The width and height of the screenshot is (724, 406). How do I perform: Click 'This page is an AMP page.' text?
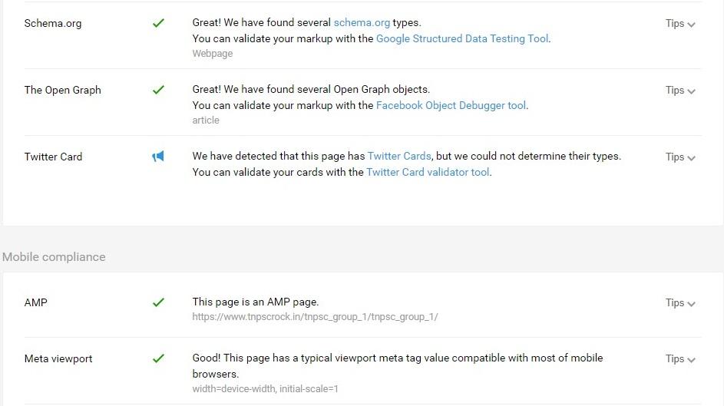pyautogui.click(x=256, y=302)
